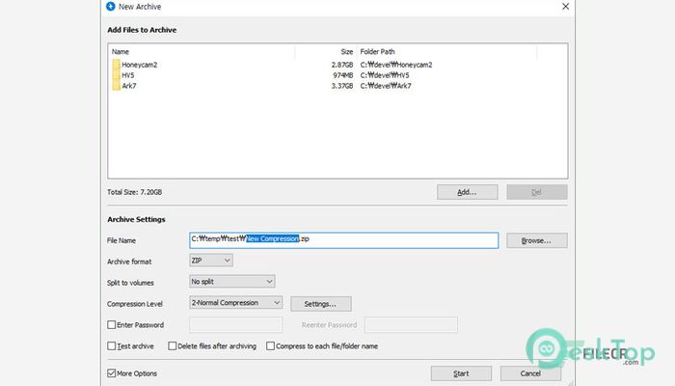Sort by the Name column header
This screenshot has width=675, height=386.
click(x=121, y=52)
